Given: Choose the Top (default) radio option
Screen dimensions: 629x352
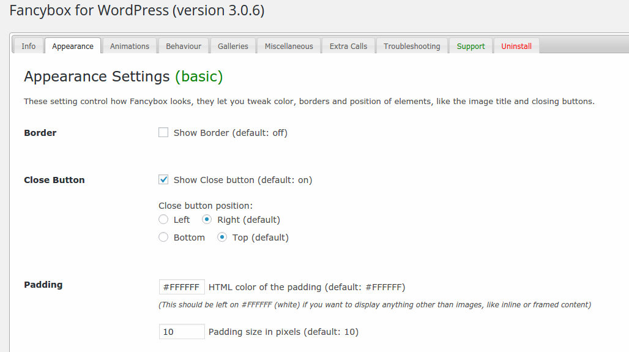Looking at the screenshot, I should [222, 237].
